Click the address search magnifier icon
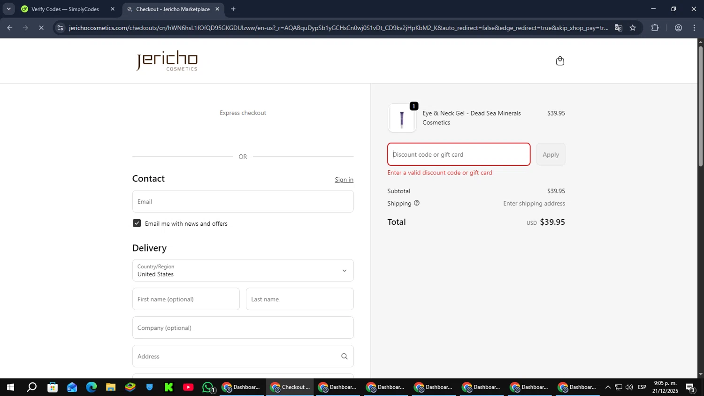Image resolution: width=704 pixels, height=396 pixels. (344, 357)
